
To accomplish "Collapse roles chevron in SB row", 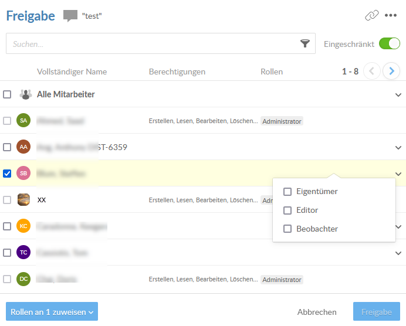I will pos(398,174).
